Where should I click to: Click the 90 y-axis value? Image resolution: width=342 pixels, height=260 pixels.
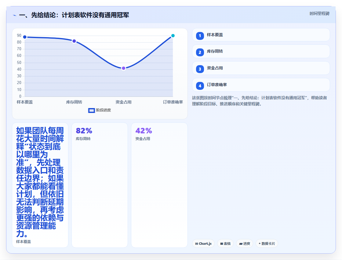coord(19,35)
